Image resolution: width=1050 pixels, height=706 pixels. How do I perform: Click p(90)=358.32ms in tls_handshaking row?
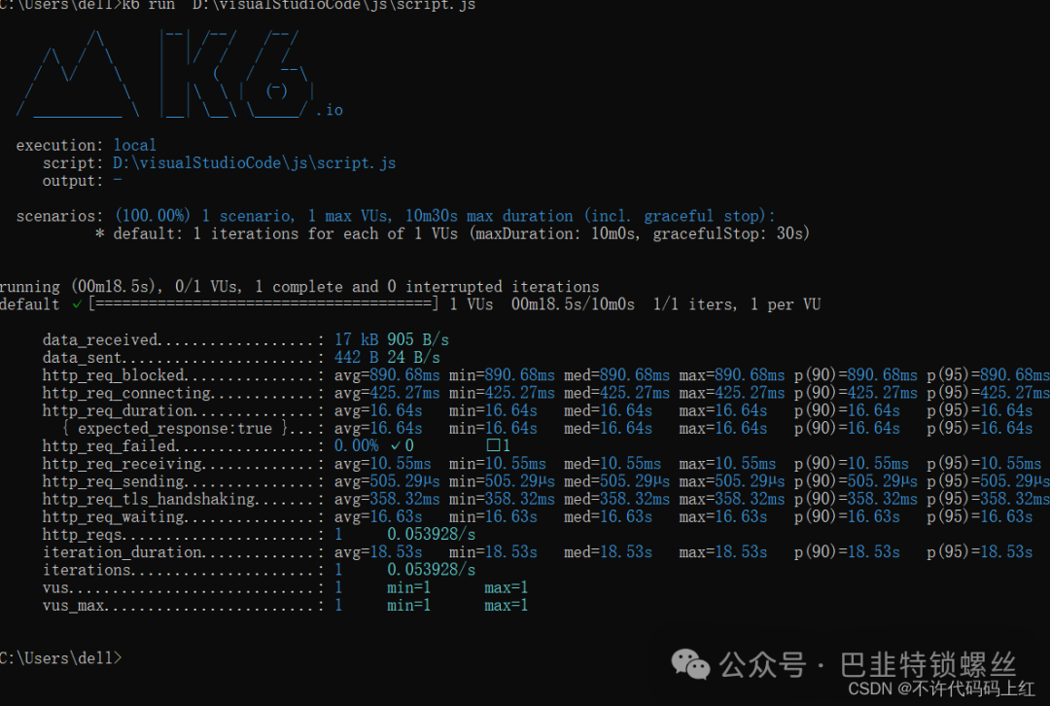click(856, 500)
